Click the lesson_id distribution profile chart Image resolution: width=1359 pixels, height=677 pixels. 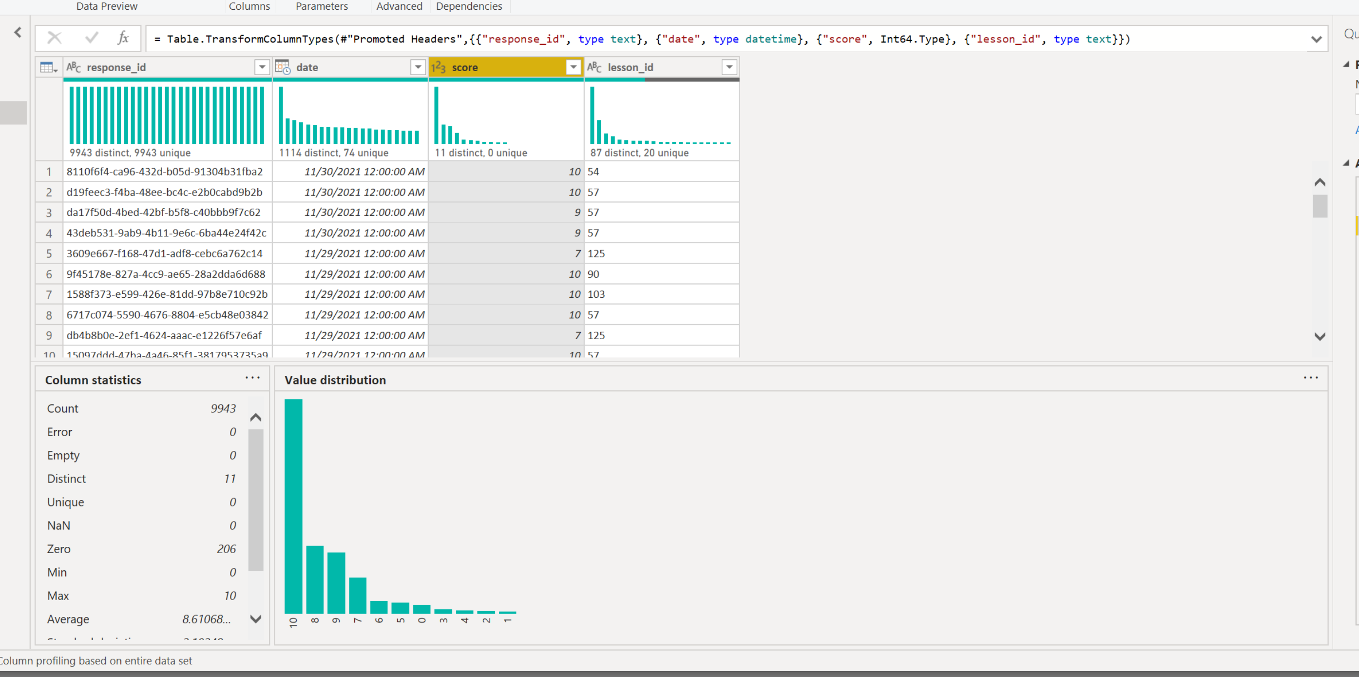(661, 115)
